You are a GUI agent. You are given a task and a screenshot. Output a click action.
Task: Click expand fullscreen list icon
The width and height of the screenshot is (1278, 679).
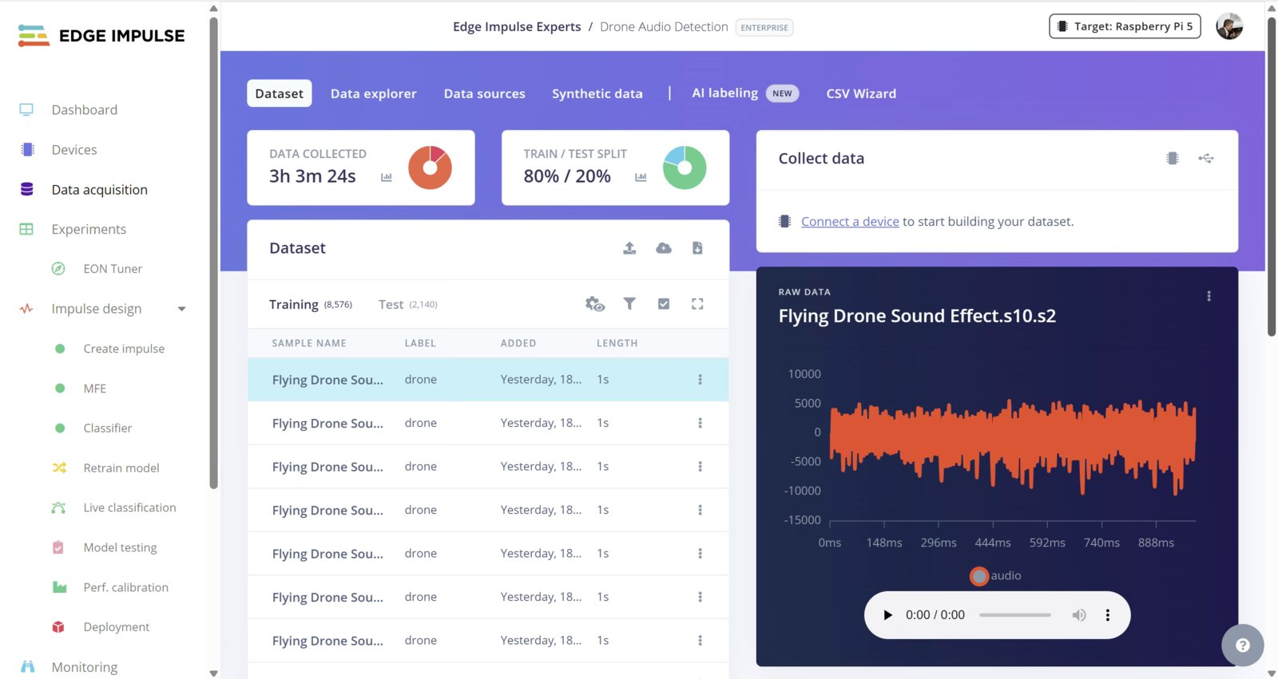coord(697,304)
